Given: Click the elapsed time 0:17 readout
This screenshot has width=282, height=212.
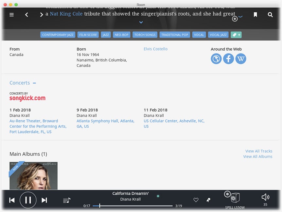Looking at the screenshot, I should click(87, 206).
